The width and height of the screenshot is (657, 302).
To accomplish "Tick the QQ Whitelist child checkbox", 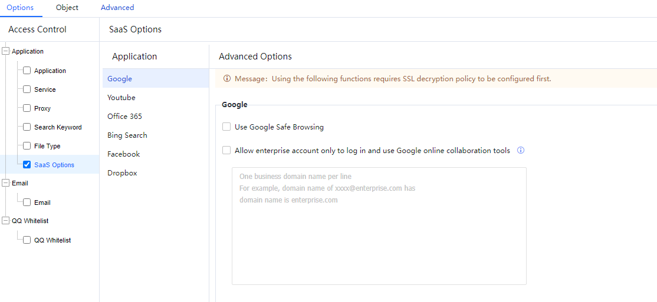I will tap(27, 240).
